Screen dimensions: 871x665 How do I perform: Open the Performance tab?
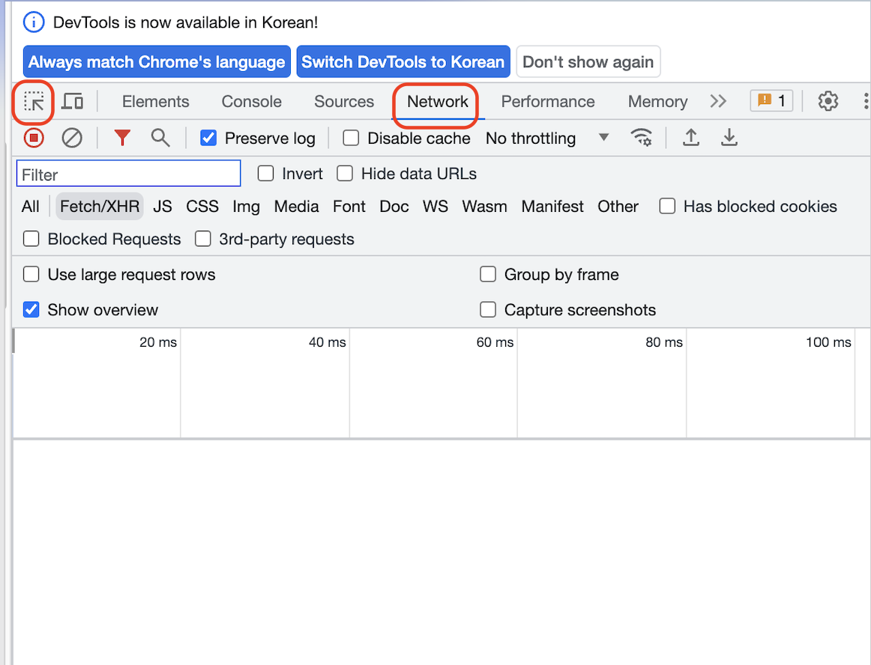click(x=548, y=102)
